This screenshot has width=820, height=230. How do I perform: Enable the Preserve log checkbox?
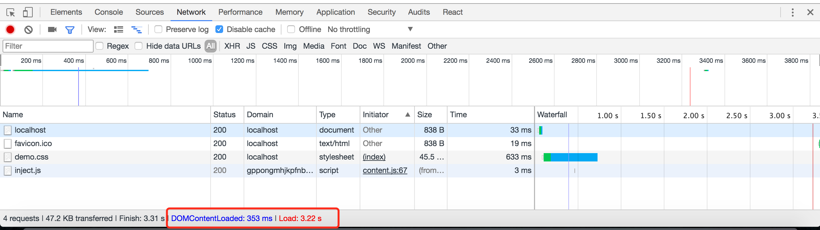pyautogui.click(x=158, y=29)
